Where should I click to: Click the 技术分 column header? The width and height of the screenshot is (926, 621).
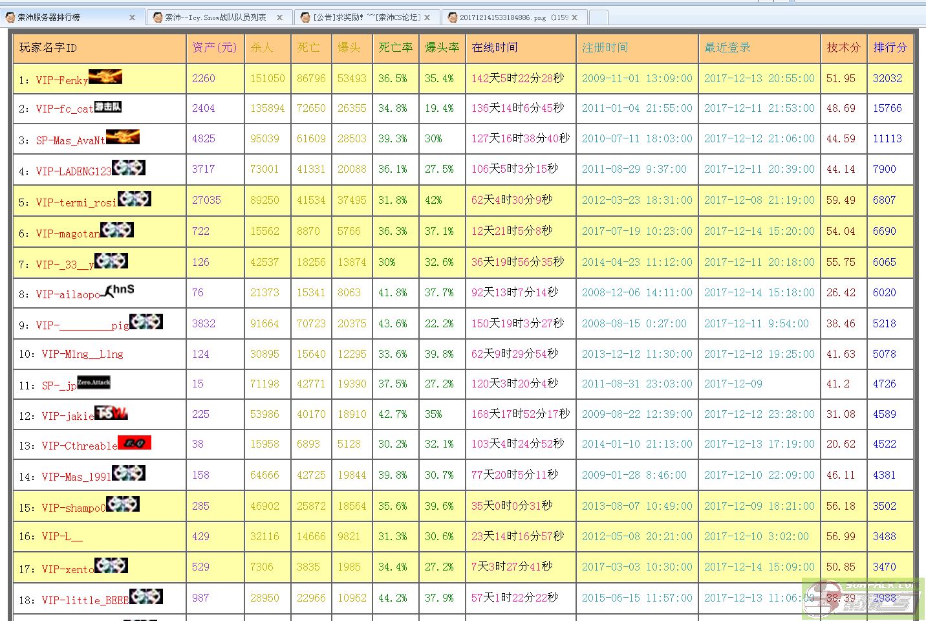[843, 47]
